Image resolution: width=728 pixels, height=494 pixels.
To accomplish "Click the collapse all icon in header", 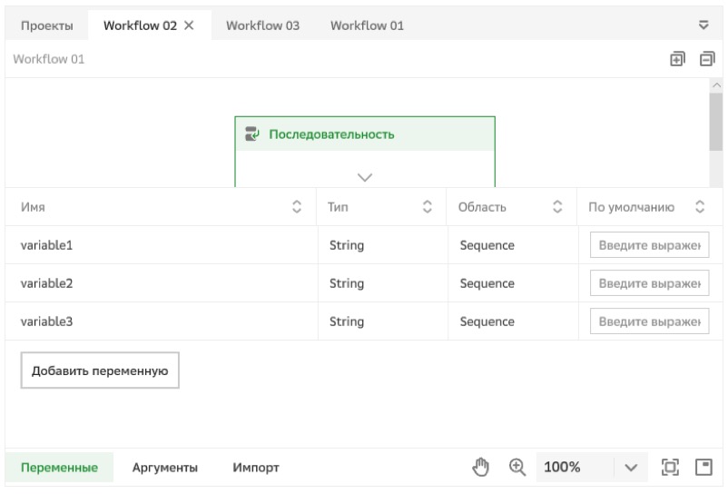I will tap(706, 59).
